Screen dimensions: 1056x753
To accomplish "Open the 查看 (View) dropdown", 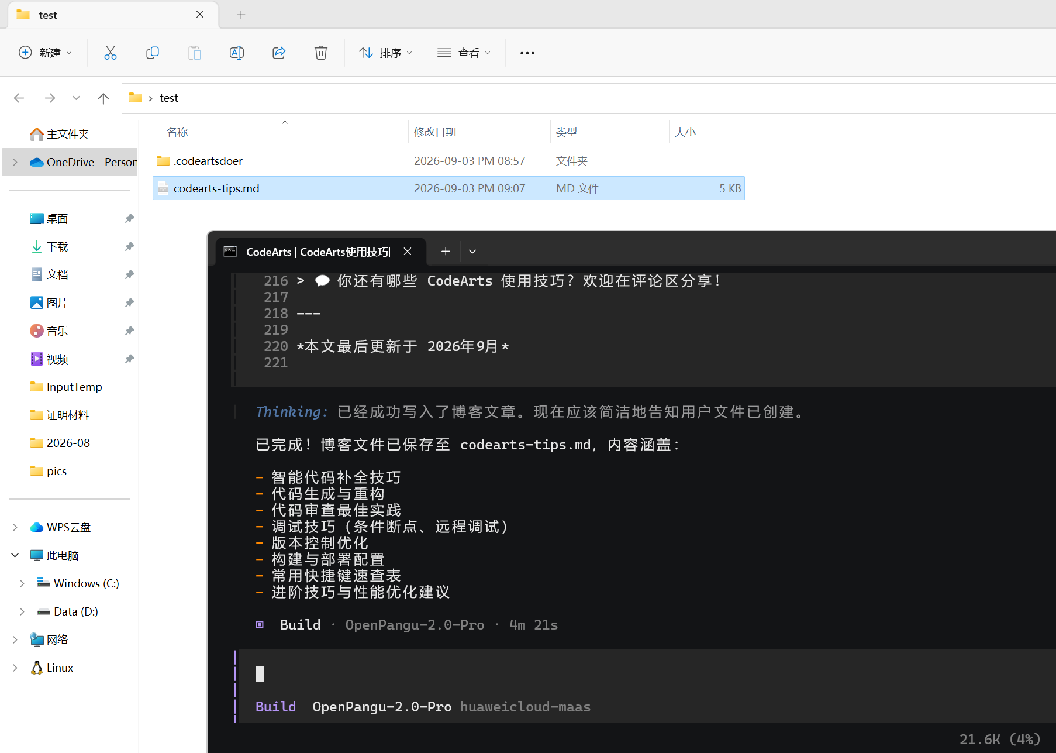I will click(x=464, y=53).
